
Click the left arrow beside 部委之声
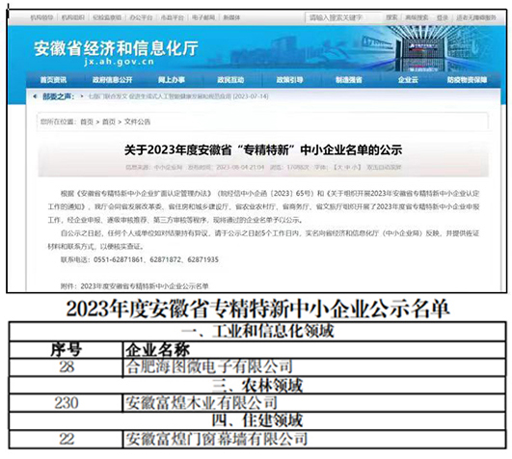[x=35, y=96]
